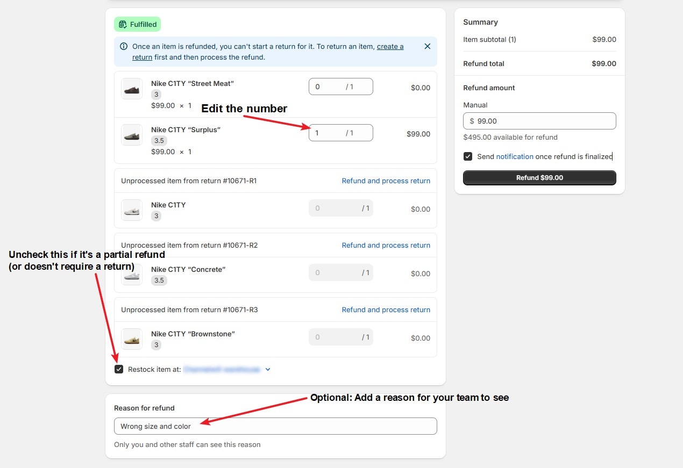Image resolution: width=683 pixels, height=468 pixels.
Task: Open the notification link
Action: tap(515, 156)
